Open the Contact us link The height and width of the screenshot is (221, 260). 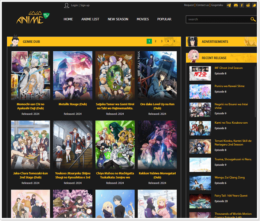(x=202, y=5)
